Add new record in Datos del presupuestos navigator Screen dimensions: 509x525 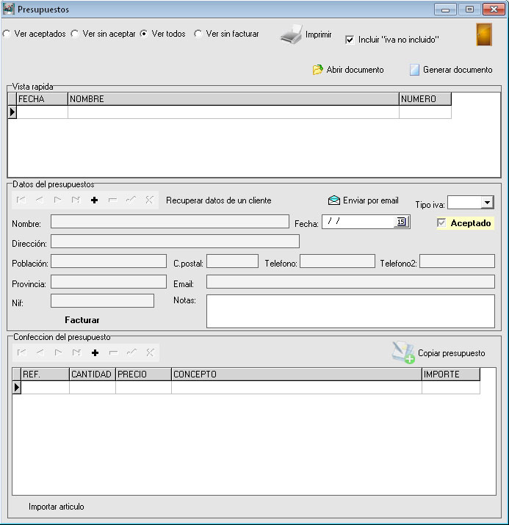[94, 200]
